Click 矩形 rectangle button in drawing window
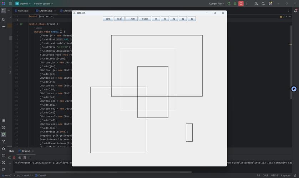This screenshot has width=299, height=178. (x=120, y=19)
